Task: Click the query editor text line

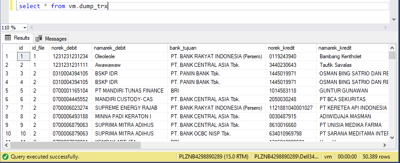Action: [203, 6]
